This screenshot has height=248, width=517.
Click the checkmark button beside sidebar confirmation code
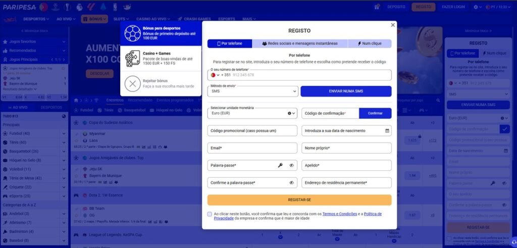(504, 129)
